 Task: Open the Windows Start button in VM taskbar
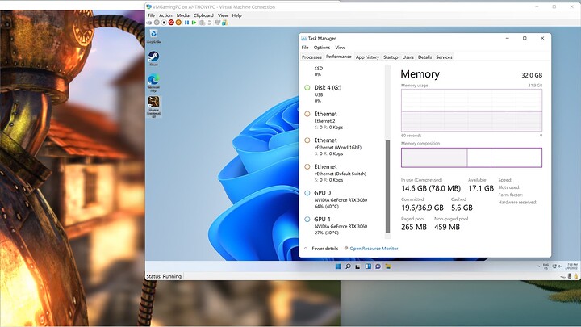pyautogui.click(x=338, y=266)
